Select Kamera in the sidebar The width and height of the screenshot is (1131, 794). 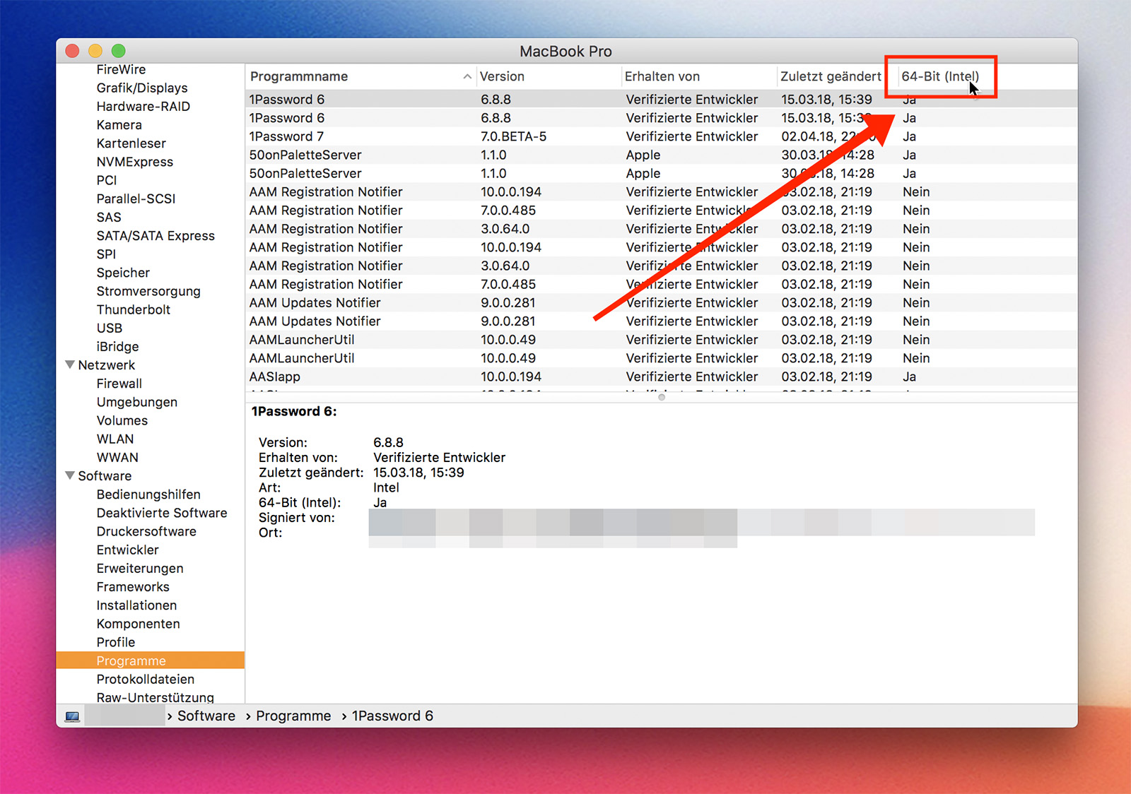pyautogui.click(x=119, y=125)
